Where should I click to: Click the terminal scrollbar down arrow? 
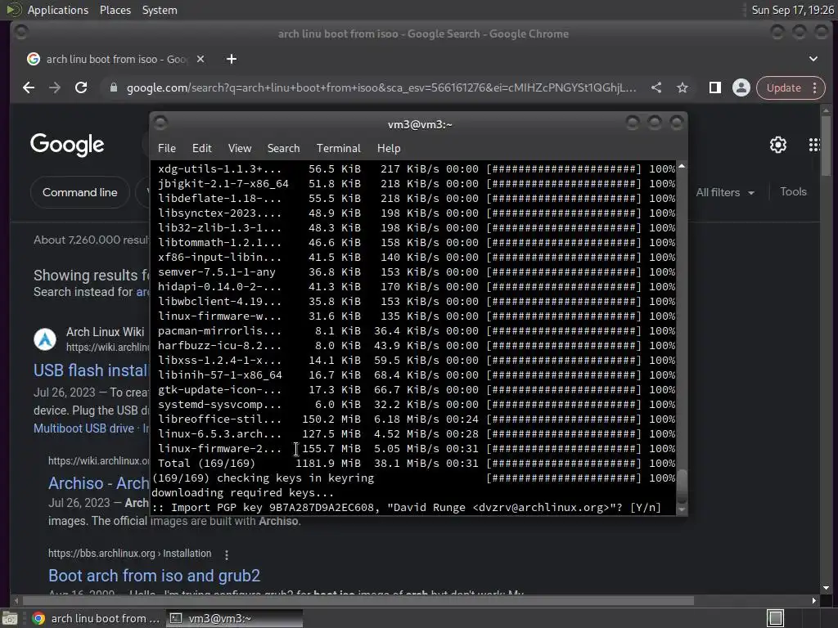682,509
